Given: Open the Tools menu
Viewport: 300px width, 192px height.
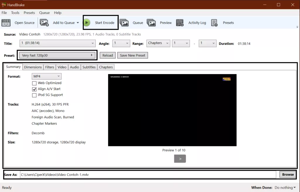Looking at the screenshot, I should [15, 13].
